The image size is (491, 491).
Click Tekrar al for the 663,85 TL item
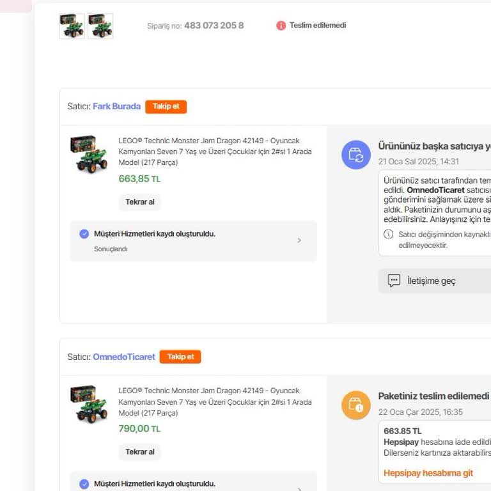click(139, 202)
